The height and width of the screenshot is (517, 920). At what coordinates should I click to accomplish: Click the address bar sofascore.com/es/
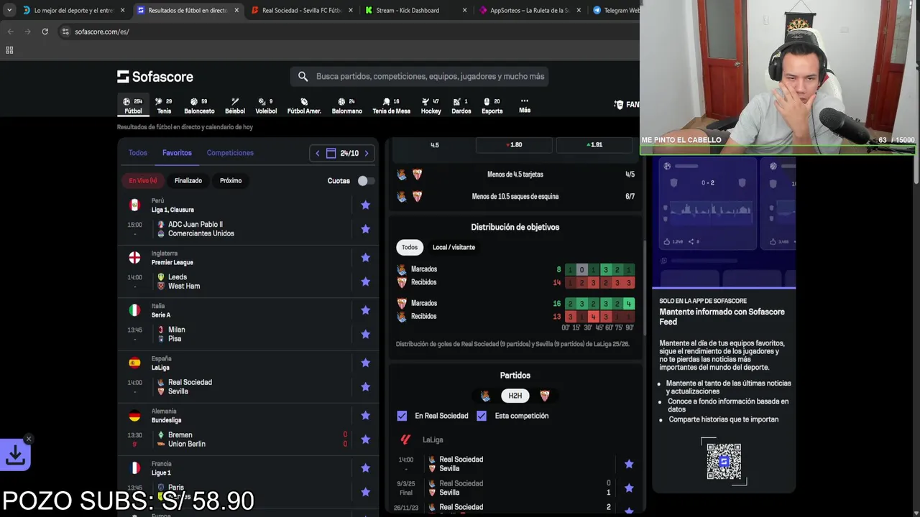tap(102, 32)
